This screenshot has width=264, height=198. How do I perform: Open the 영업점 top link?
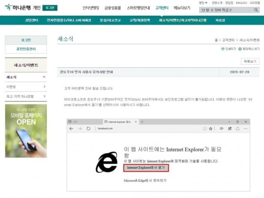229,3
